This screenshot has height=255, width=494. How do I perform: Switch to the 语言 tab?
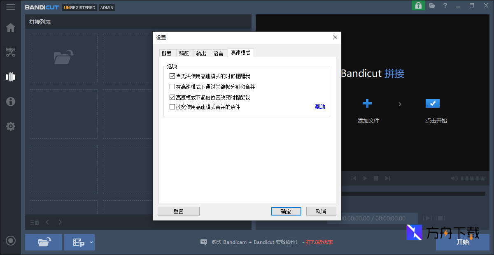(x=218, y=53)
